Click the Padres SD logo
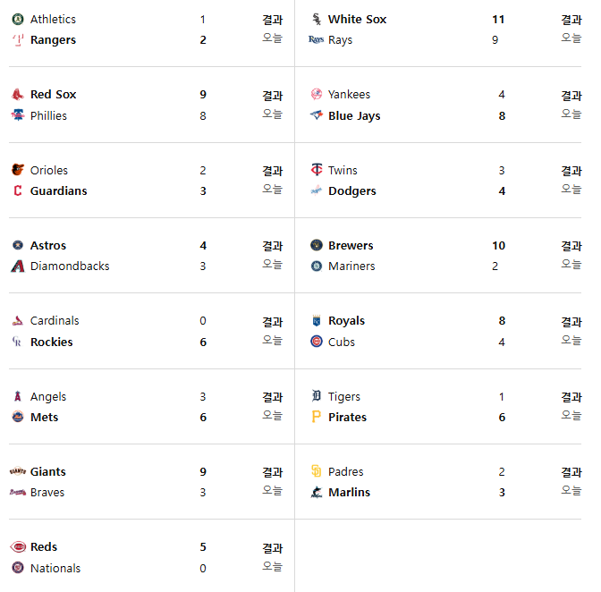 (317, 471)
